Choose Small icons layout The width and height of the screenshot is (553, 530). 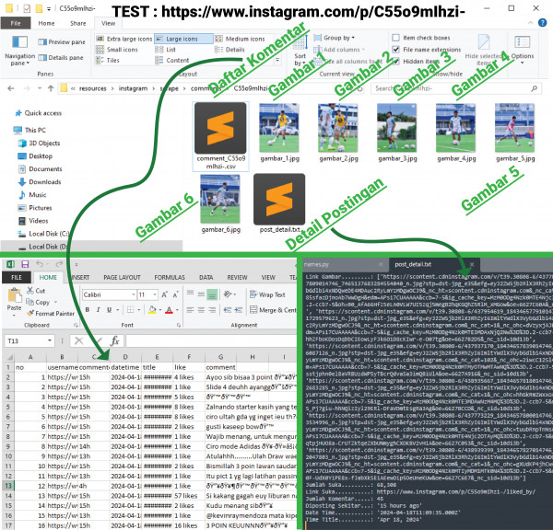[117, 50]
